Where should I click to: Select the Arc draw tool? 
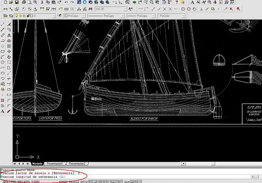click(x=3, y=57)
